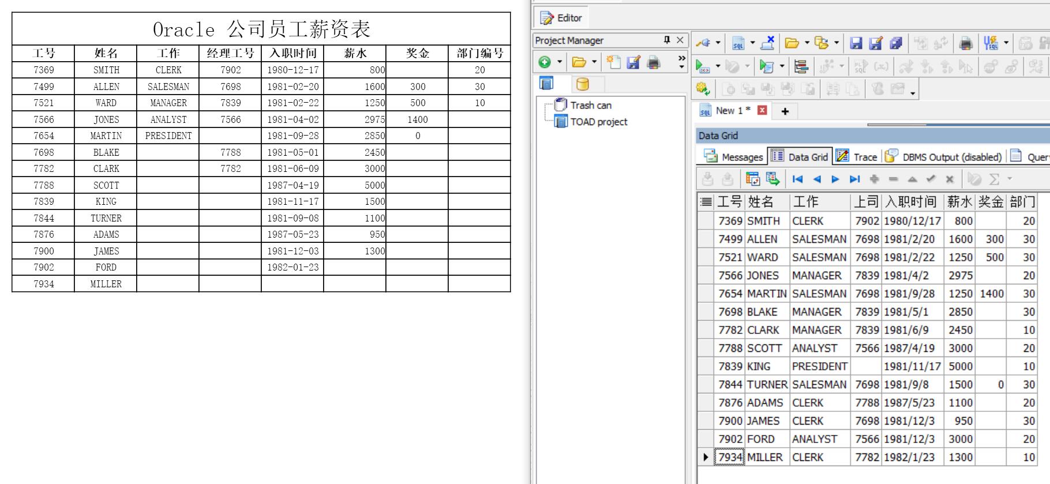The height and width of the screenshot is (484, 1050).
Task: Close the Project Manager panel
Action: click(x=680, y=40)
